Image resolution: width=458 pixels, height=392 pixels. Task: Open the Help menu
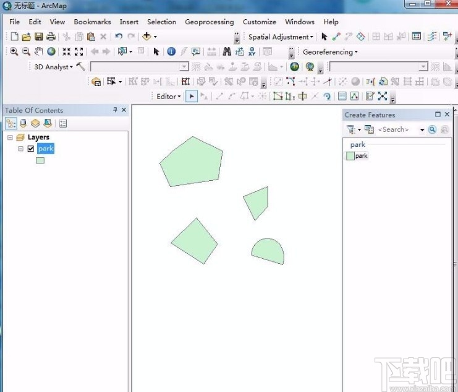pos(331,22)
